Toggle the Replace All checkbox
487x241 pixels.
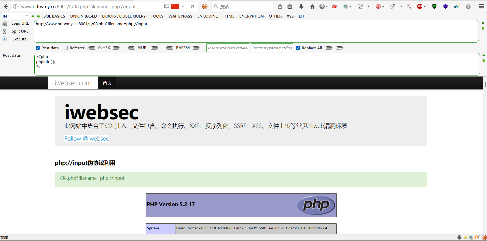click(x=298, y=48)
